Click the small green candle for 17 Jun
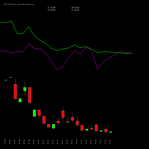Image resolution: width=149 pixels, height=149 pixels. pos(101,131)
